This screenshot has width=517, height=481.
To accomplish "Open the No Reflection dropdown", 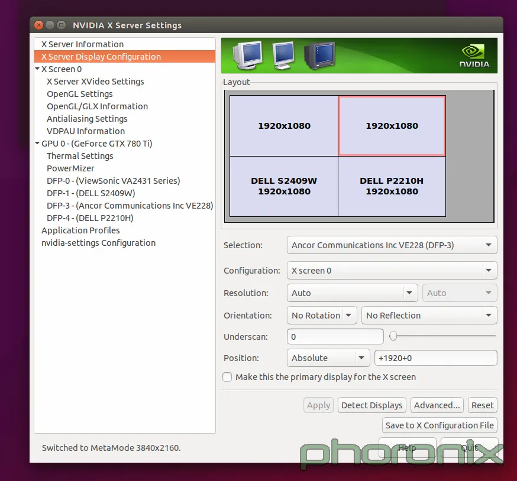I will click(429, 316).
